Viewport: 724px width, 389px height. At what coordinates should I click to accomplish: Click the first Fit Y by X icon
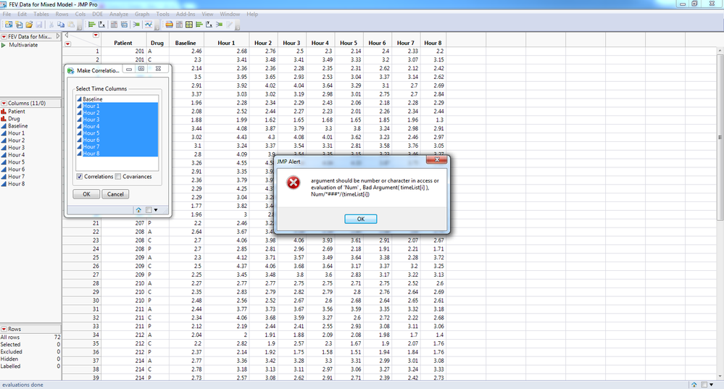click(x=101, y=25)
